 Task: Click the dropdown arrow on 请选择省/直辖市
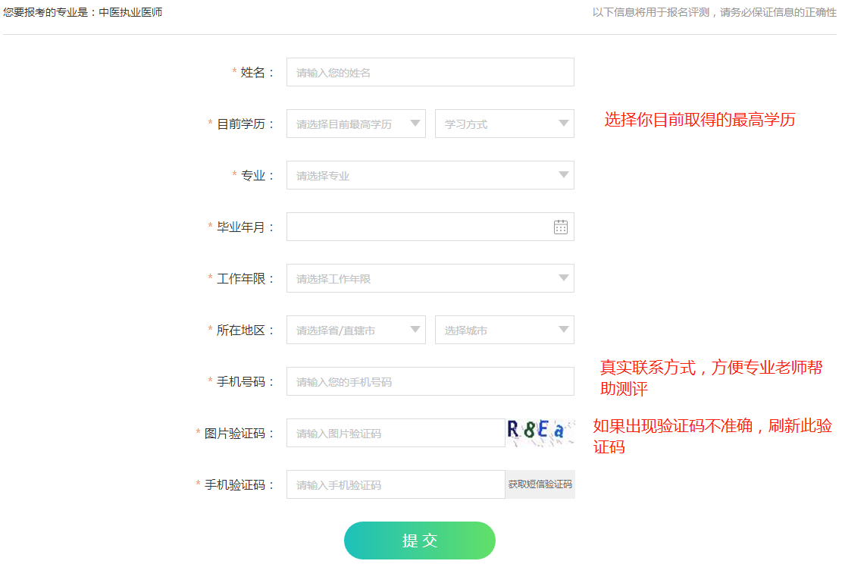point(415,330)
